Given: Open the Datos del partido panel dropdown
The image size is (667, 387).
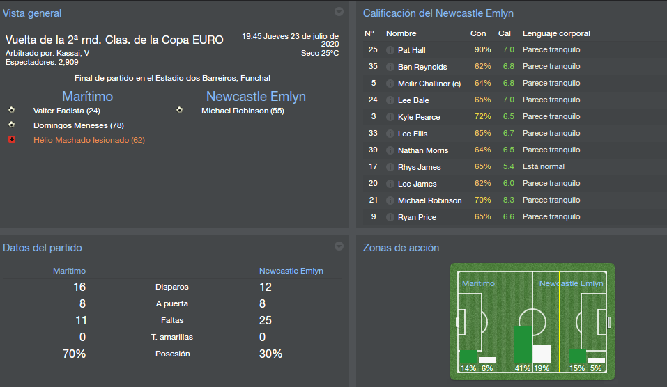Looking at the screenshot, I should pyautogui.click(x=339, y=246).
